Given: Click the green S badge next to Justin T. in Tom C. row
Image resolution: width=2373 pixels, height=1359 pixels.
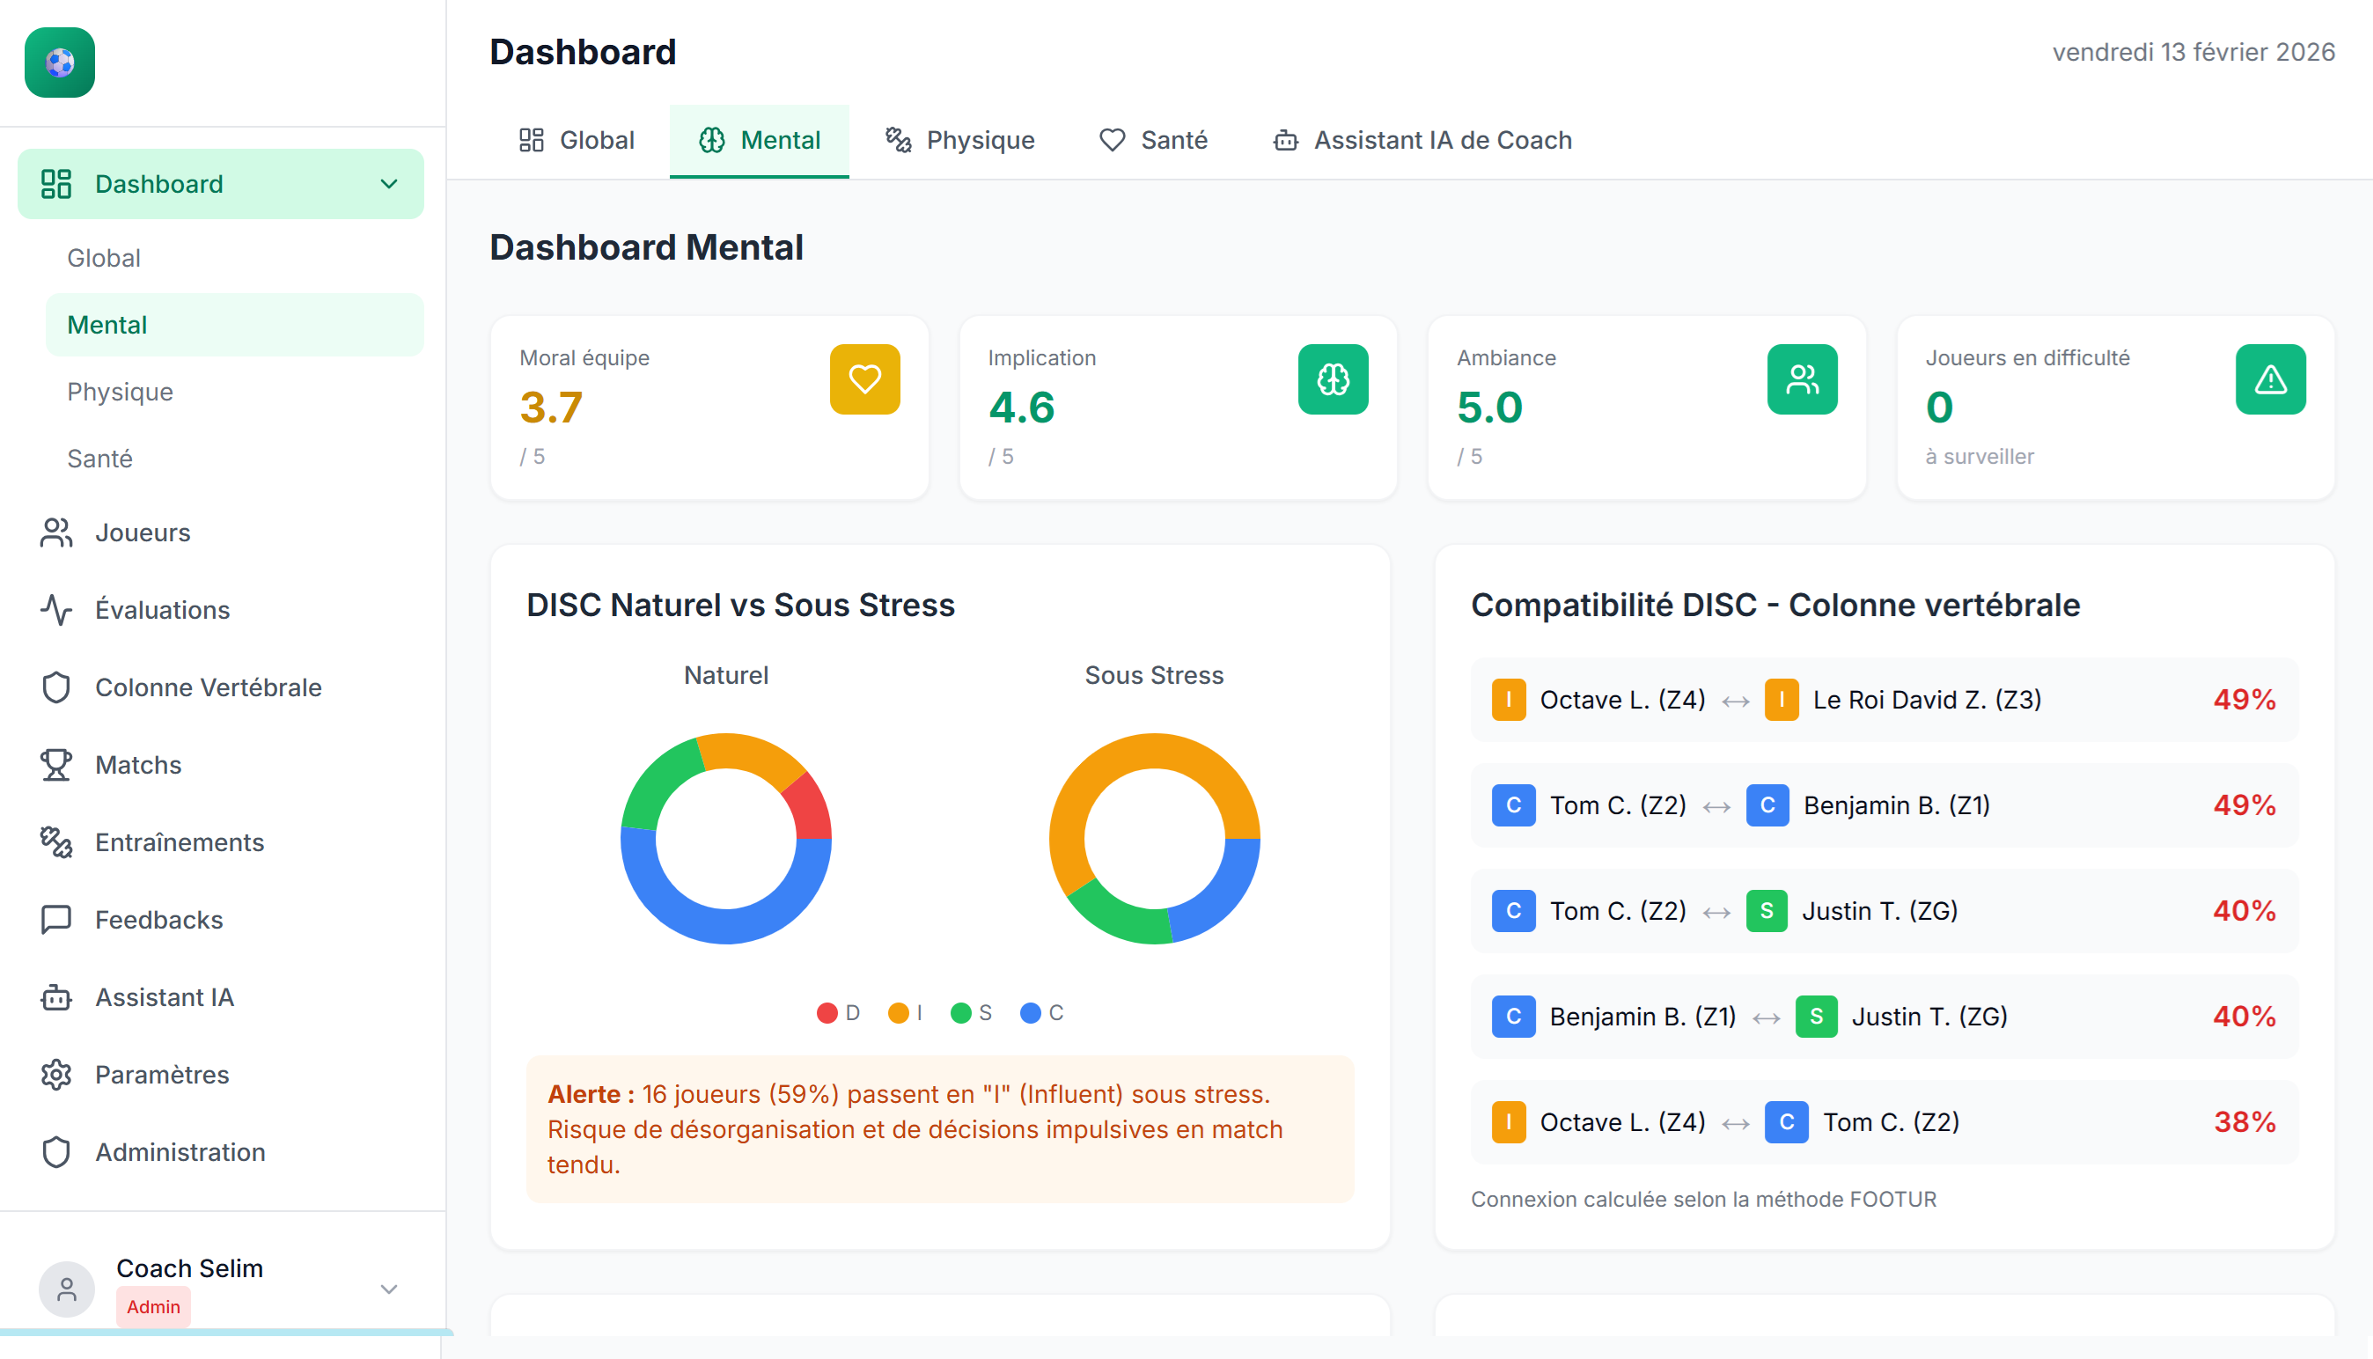Looking at the screenshot, I should pos(1767,910).
